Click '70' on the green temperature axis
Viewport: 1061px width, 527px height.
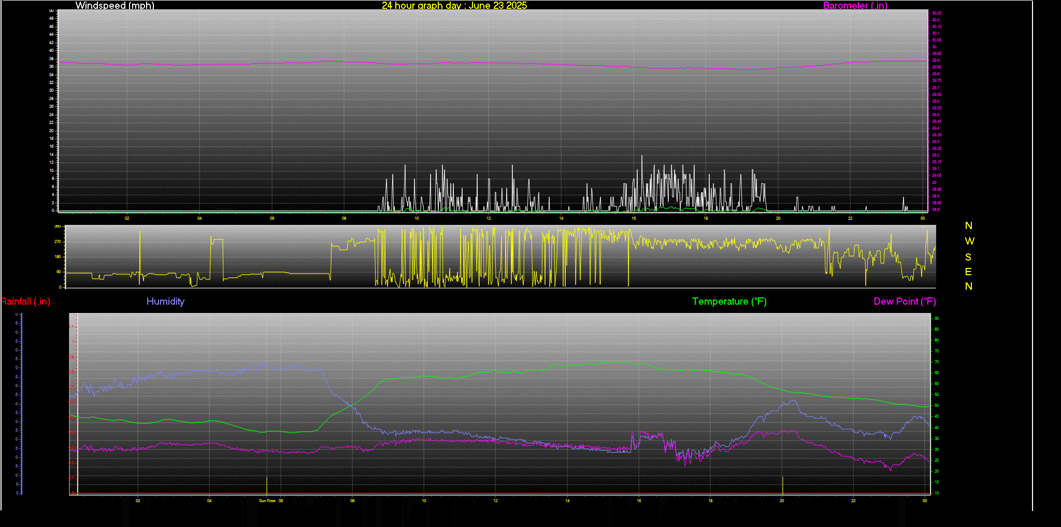[937, 362]
